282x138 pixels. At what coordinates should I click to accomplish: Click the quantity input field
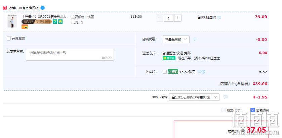[169, 18]
